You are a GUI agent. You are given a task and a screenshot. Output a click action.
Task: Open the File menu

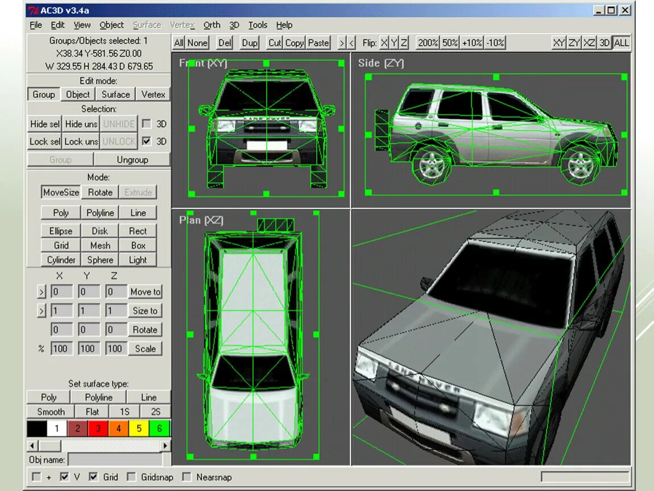point(36,25)
